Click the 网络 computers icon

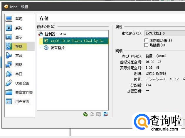(x=9, y=65)
